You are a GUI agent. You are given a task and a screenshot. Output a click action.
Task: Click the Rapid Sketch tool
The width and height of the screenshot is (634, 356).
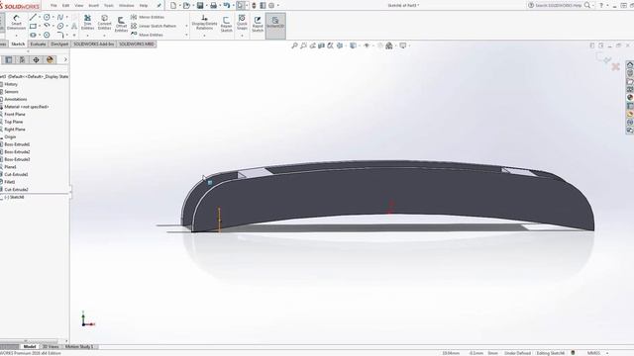[x=258, y=24]
